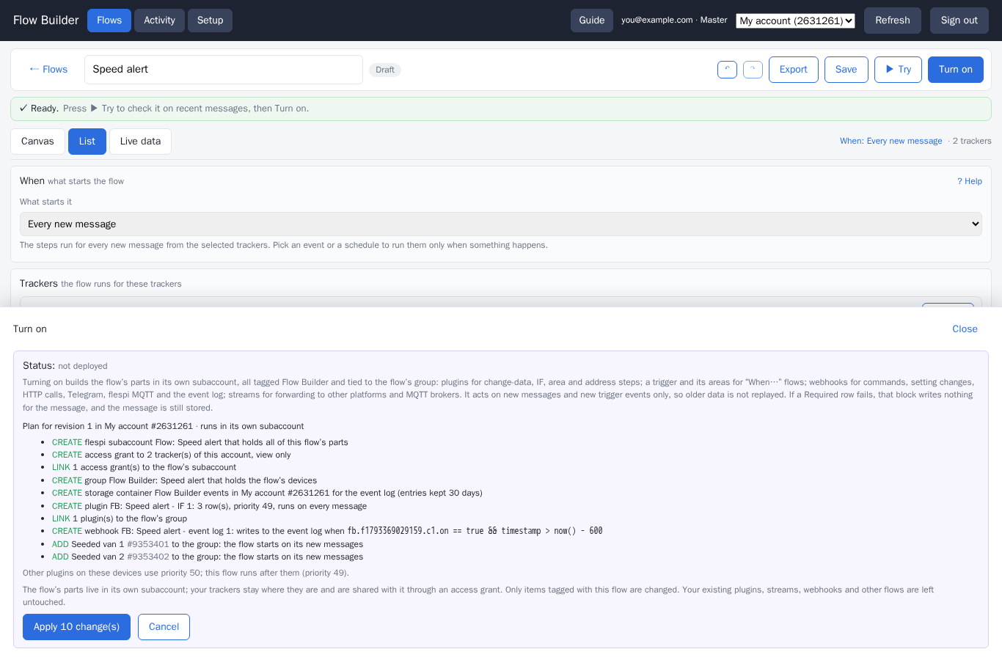Open the Flows tab in the top bar
The height and width of the screenshot is (660, 1002).
[x=109, y=21]
